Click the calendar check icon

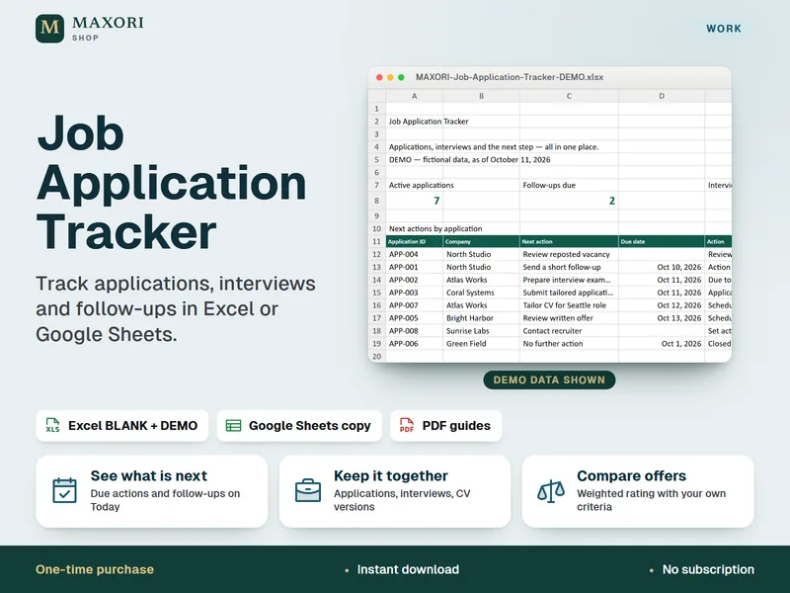click(64, 490)
